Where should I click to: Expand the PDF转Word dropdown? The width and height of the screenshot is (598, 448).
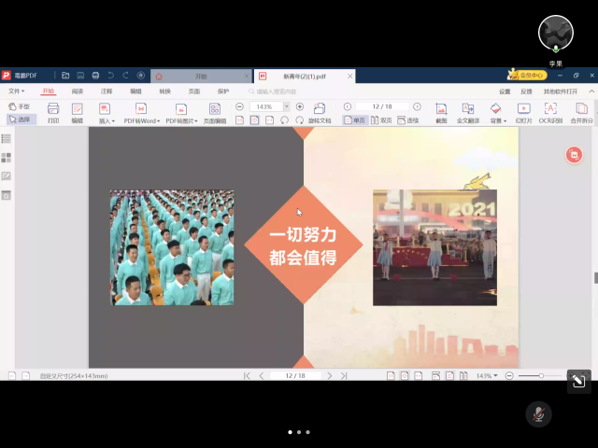pyautogui.click(x=142, y=120)
